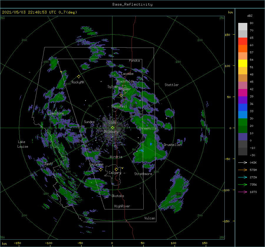Click the yellow diamond marker below Cochrane
This screenshot has width=265, height=247.
pyautogui.click(x=101, y=170)
